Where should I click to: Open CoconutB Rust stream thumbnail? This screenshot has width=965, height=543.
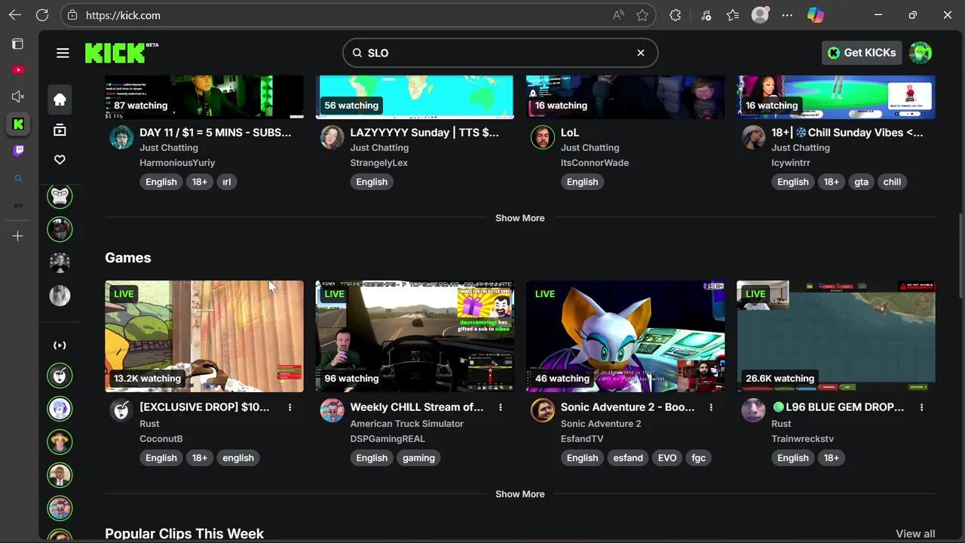tap(204, 336)
